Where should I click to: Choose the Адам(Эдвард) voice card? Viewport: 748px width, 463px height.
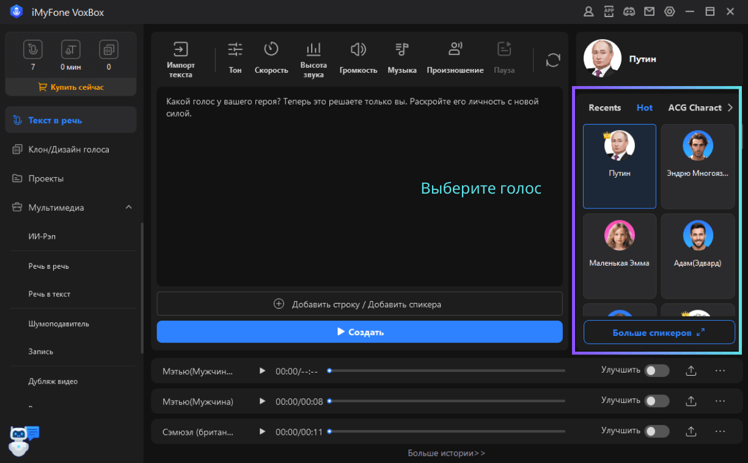click(x=698, y=255)
